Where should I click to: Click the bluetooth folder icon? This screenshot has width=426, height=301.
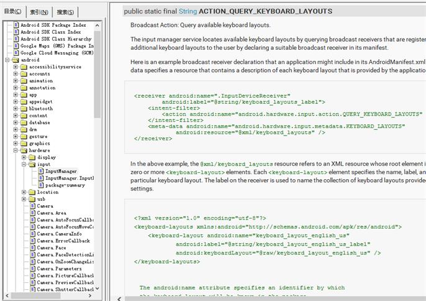[24, 109]
